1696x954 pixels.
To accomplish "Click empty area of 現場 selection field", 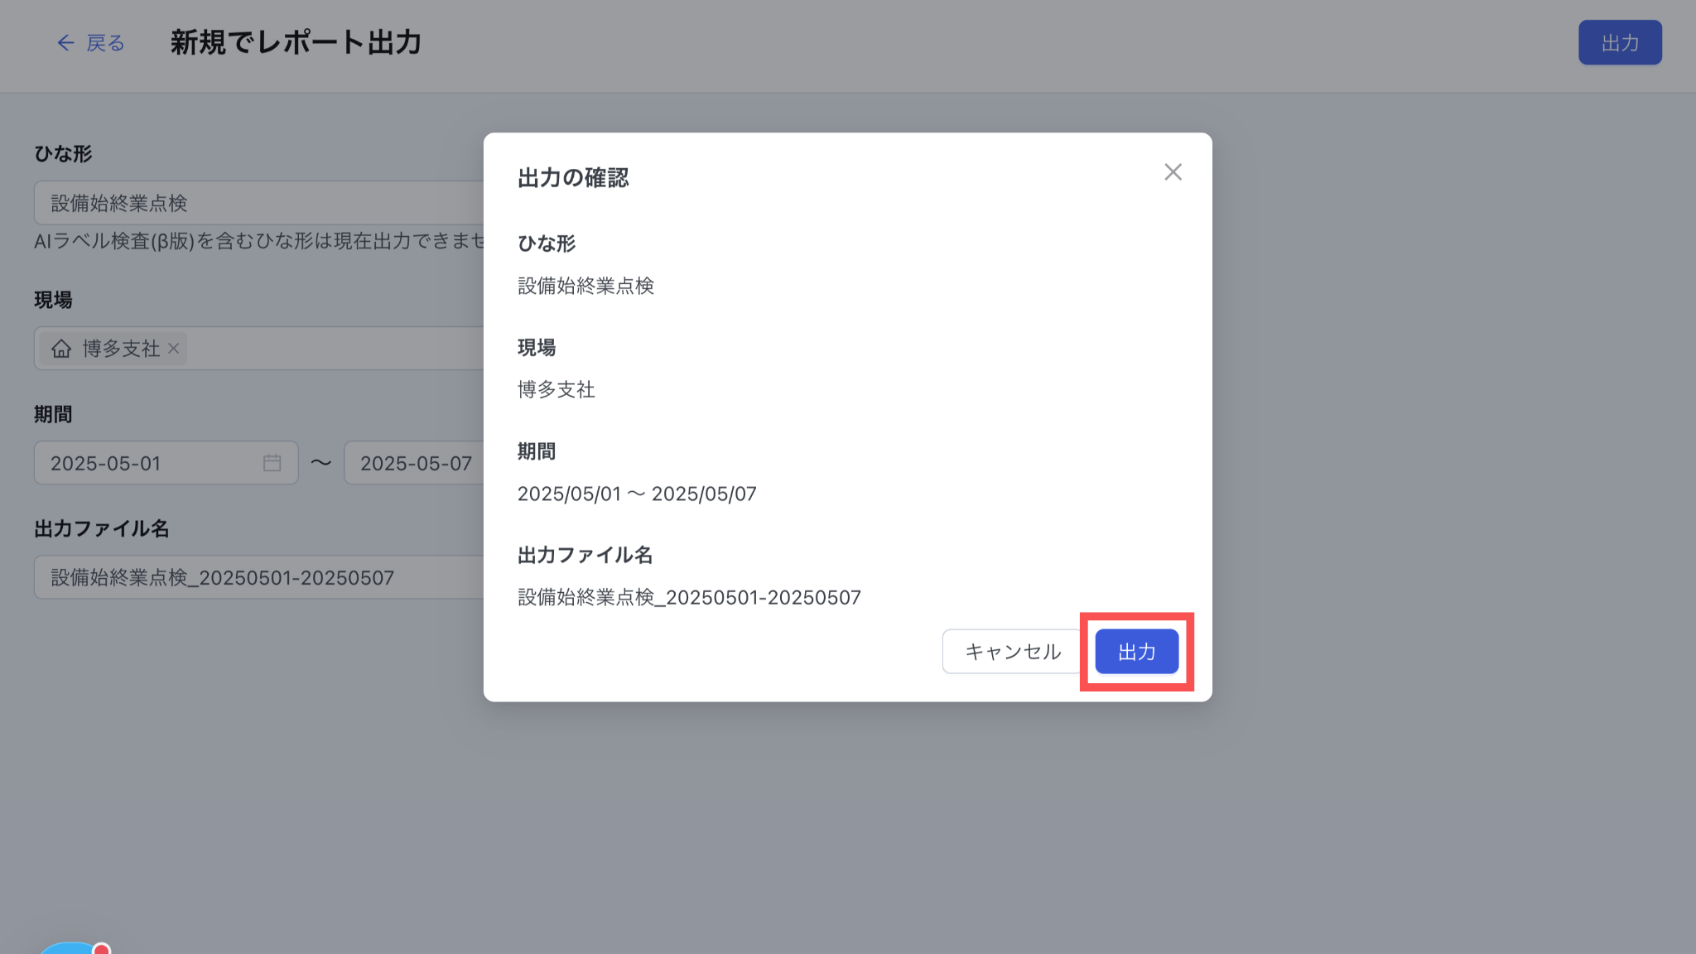I will [331, 349].
